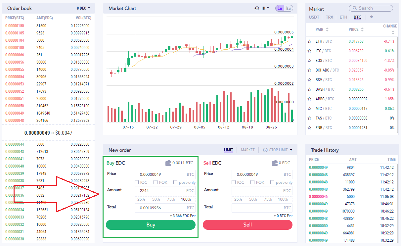
Task: Select bid price 0.00000044 in order book
Action: click(x=15, y=144)
